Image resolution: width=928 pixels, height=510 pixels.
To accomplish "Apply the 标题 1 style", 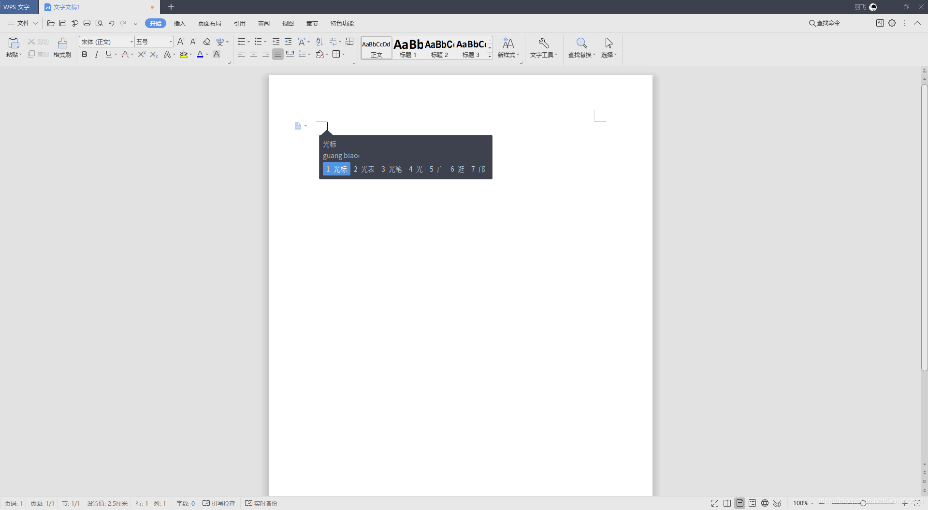I will pos(408,48).
